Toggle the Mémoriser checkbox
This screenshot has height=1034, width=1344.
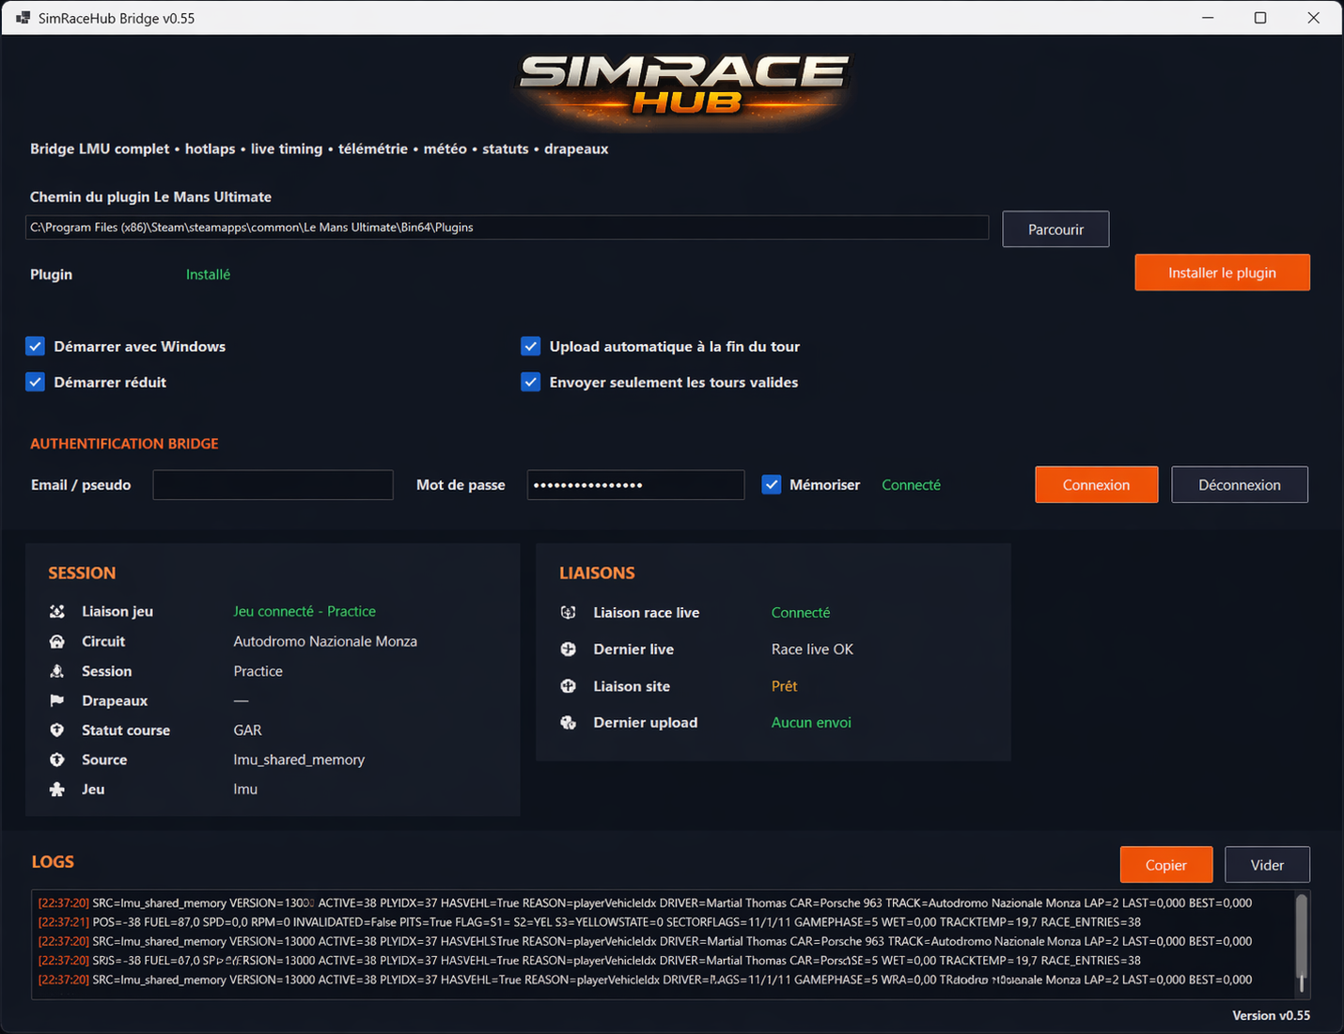point(772,485)
